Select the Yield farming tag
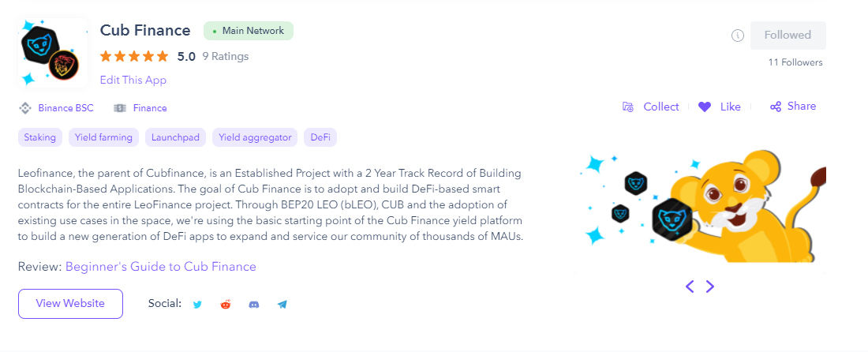Image resolution: width=868 pixels, height=352 pixels. 103,137
